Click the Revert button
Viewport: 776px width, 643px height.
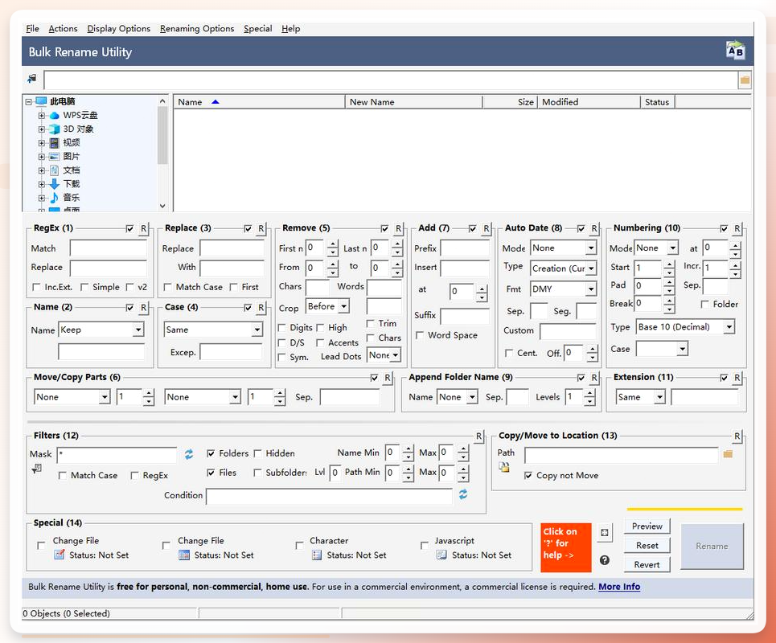click(647, 565)
